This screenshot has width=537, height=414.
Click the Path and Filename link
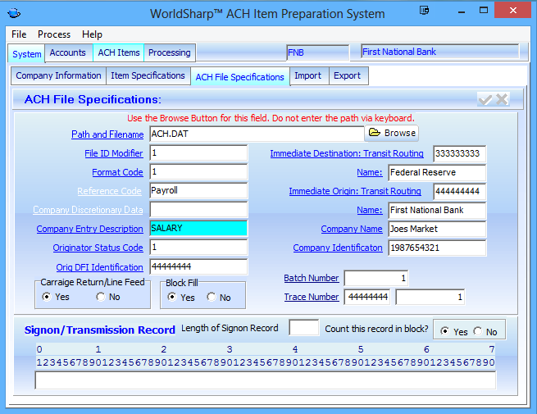[107, 134]
